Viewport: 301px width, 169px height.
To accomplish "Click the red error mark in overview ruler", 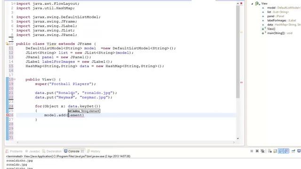I will 241,83.
